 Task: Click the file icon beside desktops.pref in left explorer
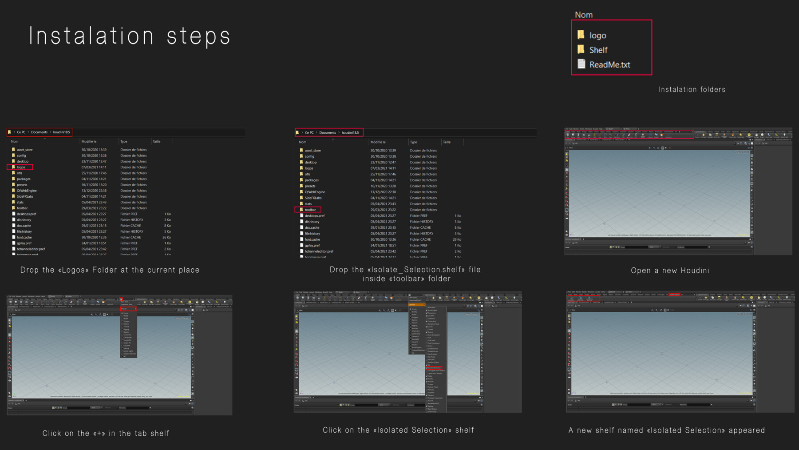[13, 214]
